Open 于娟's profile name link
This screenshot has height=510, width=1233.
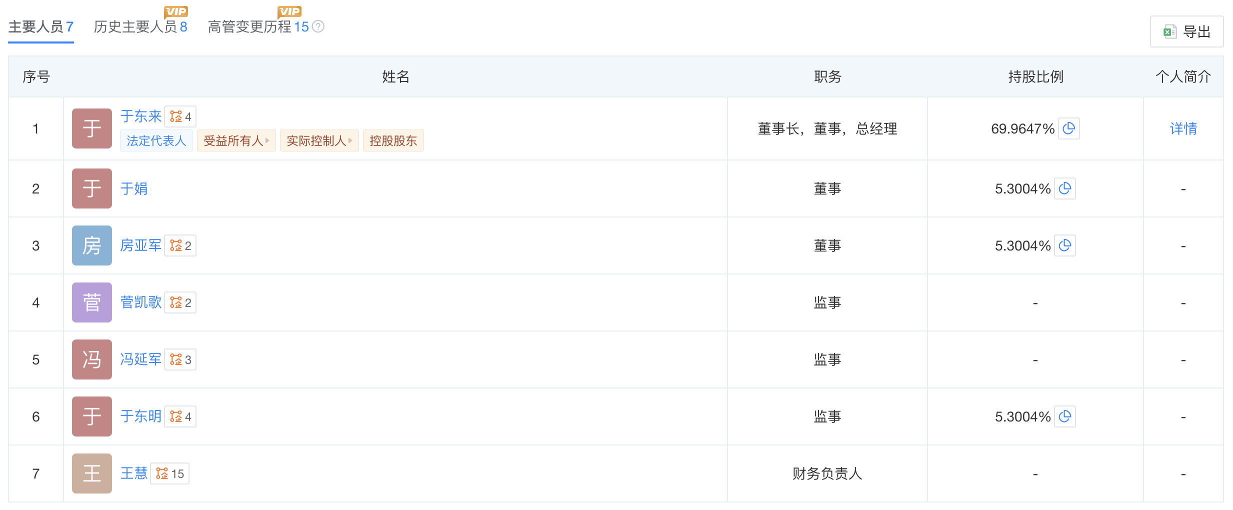(x=134, y=188)
